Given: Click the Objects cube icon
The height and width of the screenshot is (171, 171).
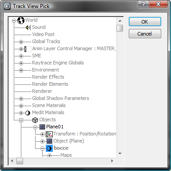Looking at the screenshot, I should pos(35,120).
